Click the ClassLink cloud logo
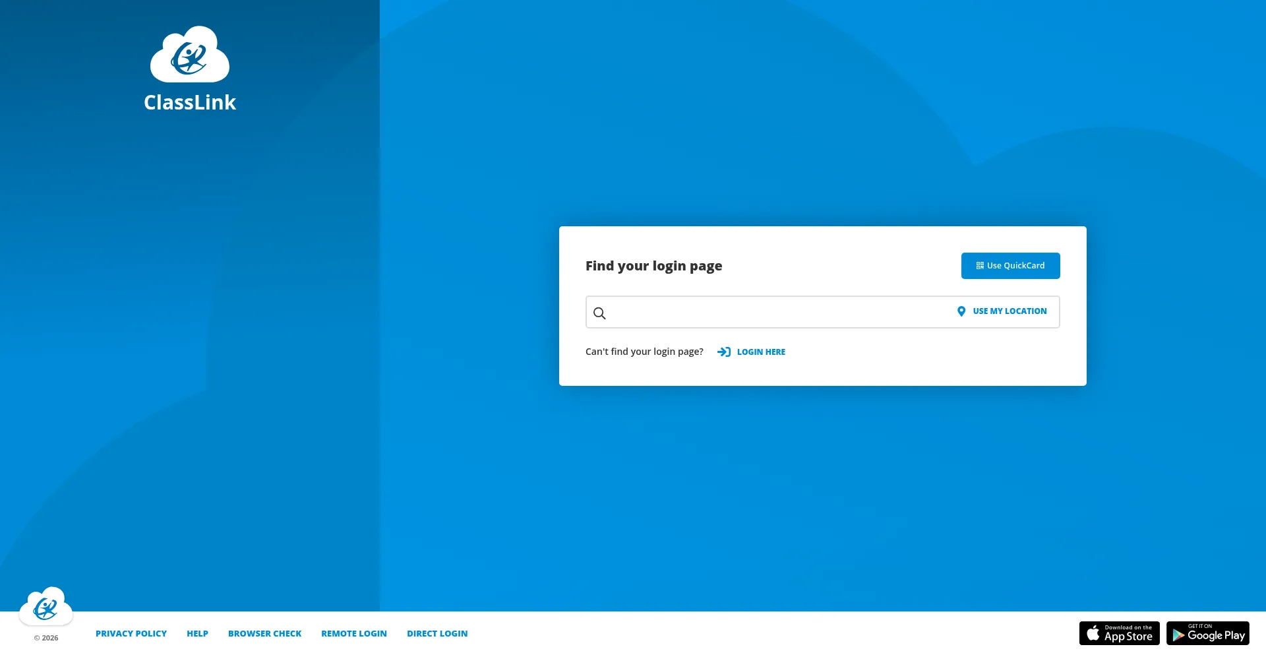Screen dimensions: 1266x655 tap(189, 55)
